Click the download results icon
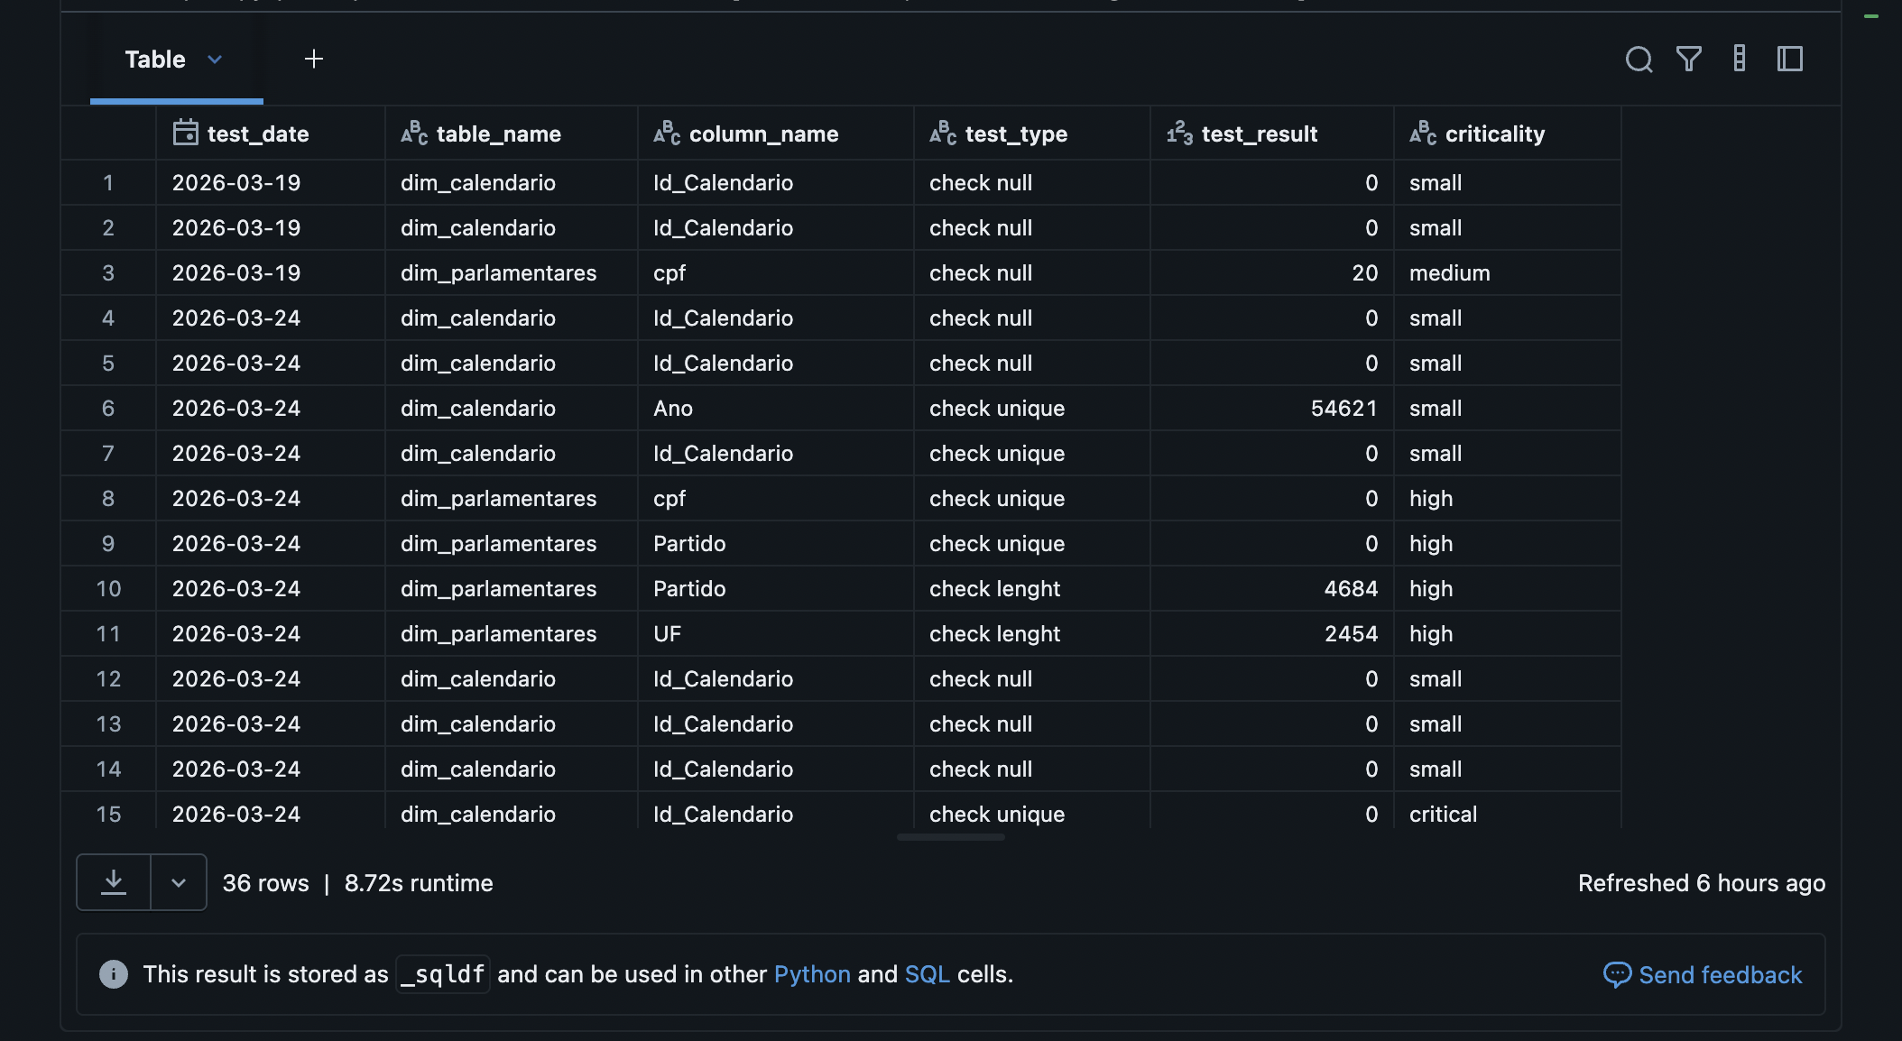Screen dimensions: 1902x1041 click(x=114, y=882)
